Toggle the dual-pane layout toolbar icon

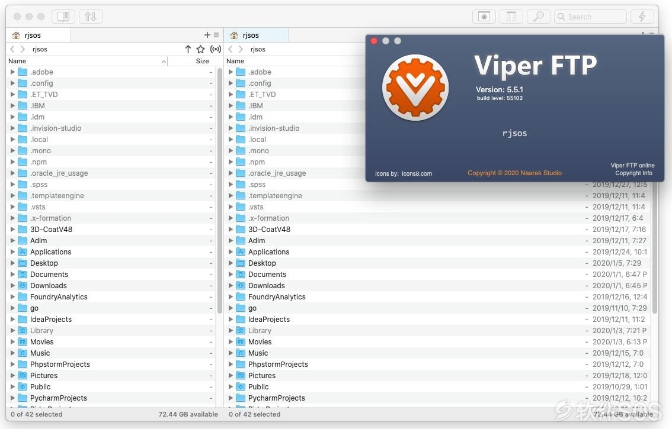tap(63, 17)
